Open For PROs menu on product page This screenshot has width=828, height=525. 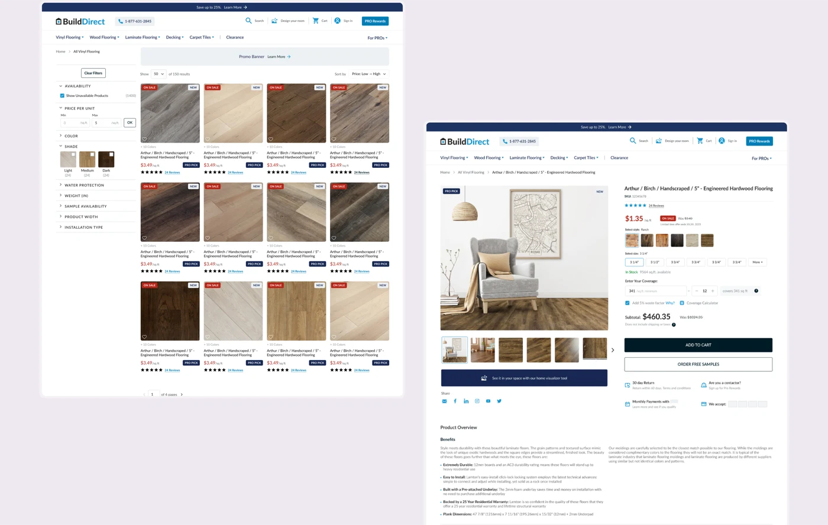(x=762, y=158)
